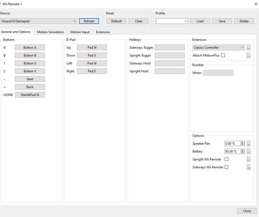Remap the A button bound to Button A
The width and height of the screenshot is (259, 217).
[x=30, y=48]
